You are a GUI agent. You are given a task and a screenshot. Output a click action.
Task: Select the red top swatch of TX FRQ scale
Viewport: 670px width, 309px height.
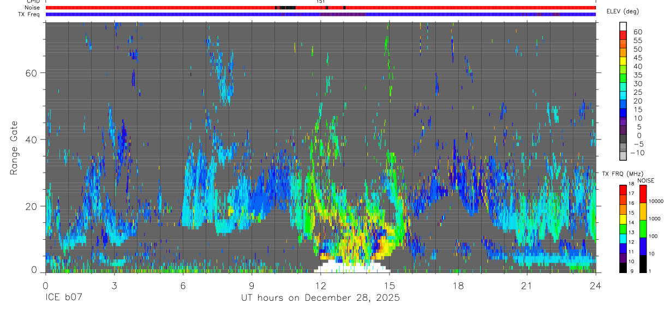point(623,190)
